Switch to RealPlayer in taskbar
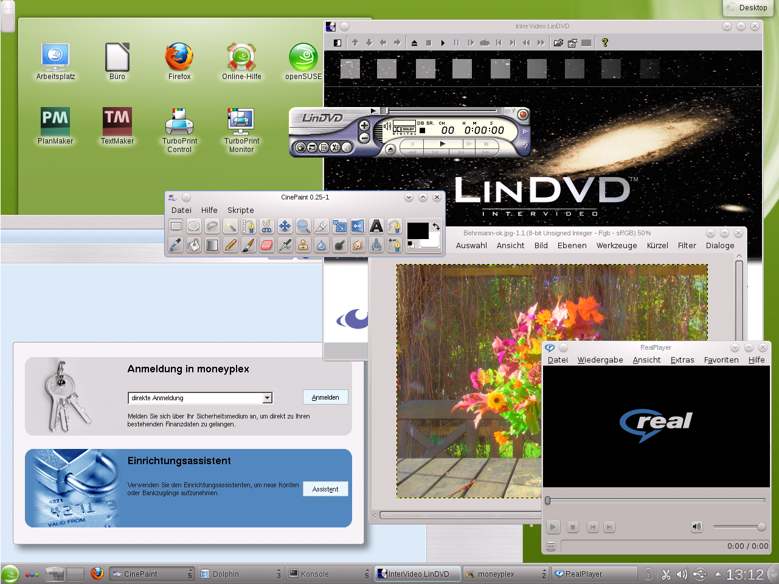The height and width of the screenshot is (584, 779). [594, 574]
